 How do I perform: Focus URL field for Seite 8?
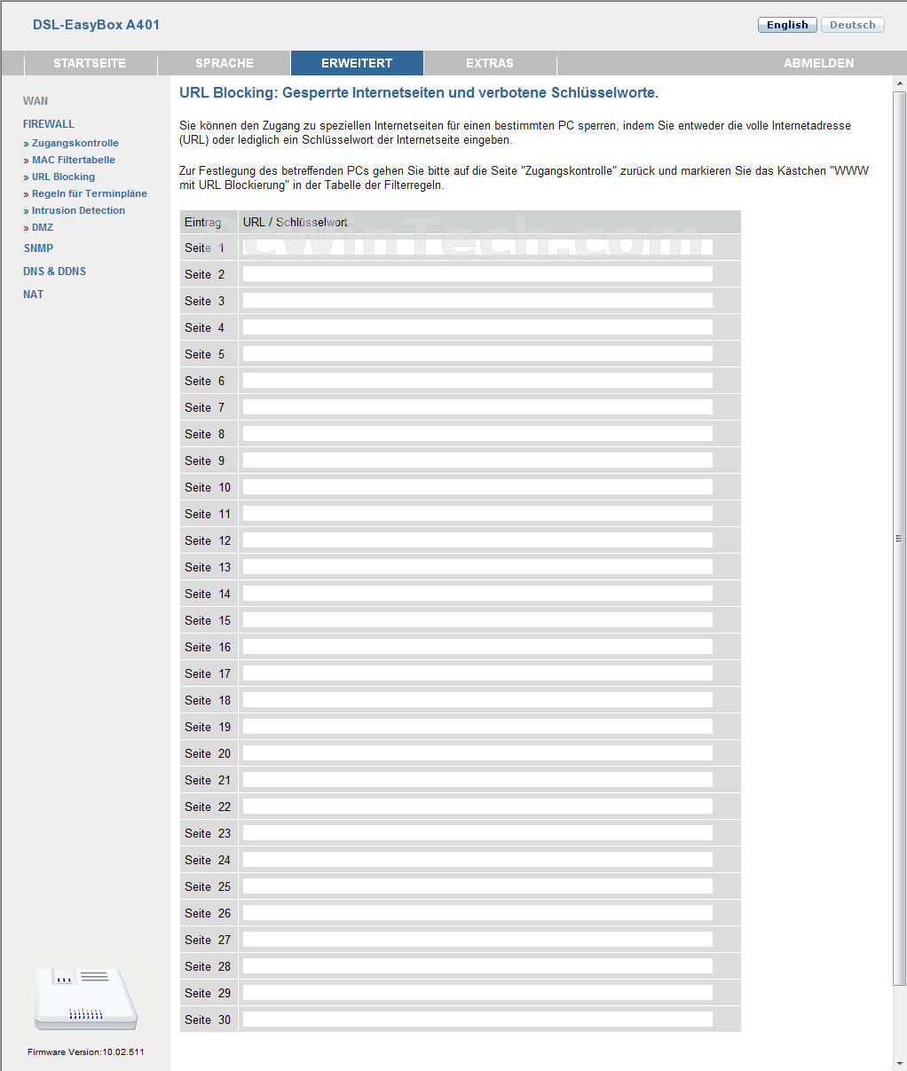click(477, 434)
